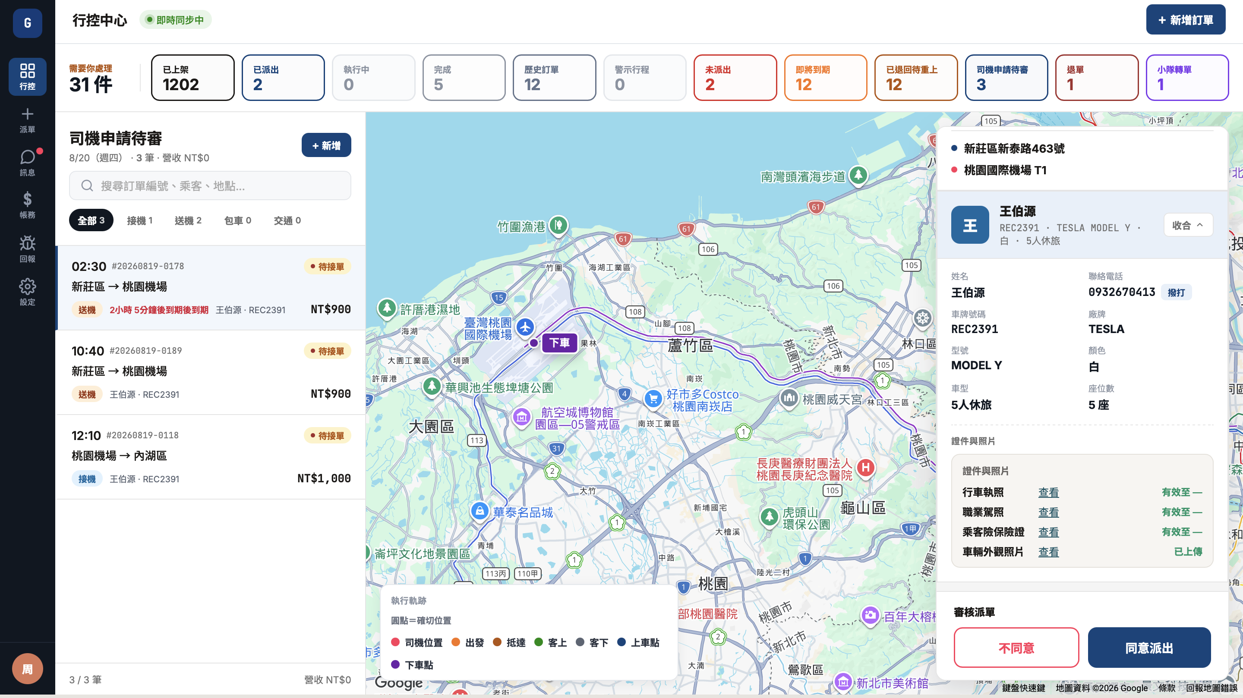Image resolution: width=1243 pixels, height=698 pixels.
Task: View the 行車執照 document via 查看
Action: tap(1048, 493)
